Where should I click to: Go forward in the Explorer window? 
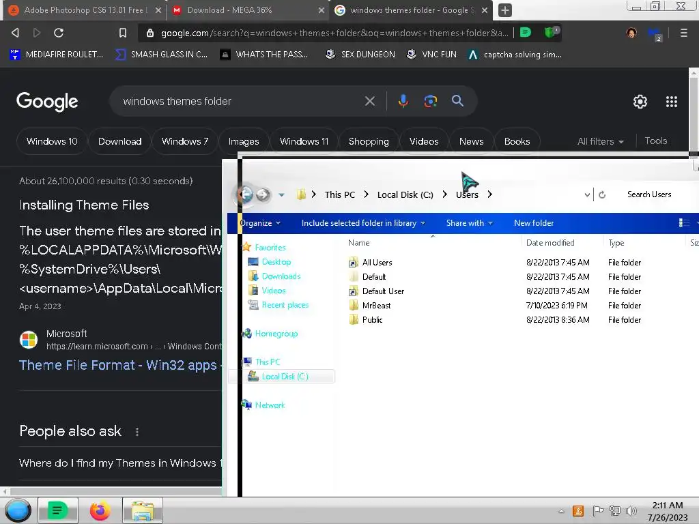click(263, 194)
